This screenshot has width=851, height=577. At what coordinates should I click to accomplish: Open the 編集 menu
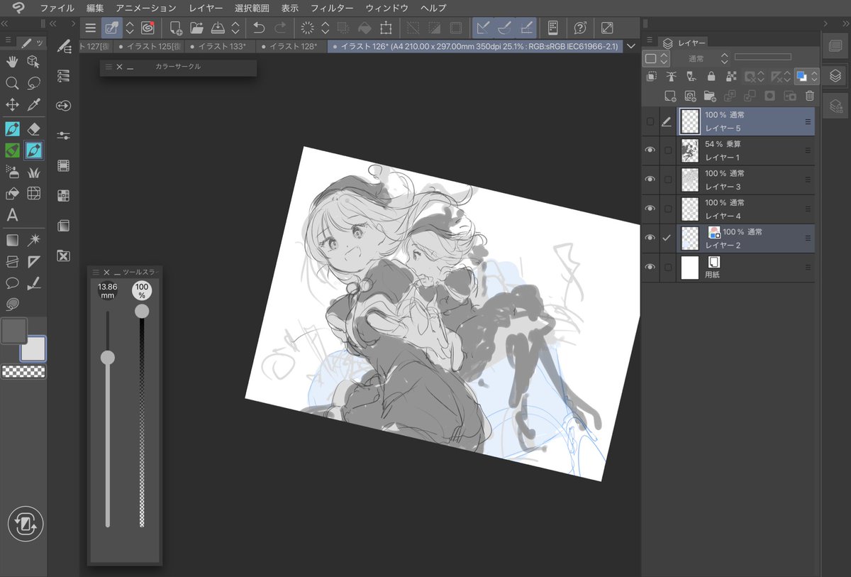pyautogui.click(x=95, y=8)
